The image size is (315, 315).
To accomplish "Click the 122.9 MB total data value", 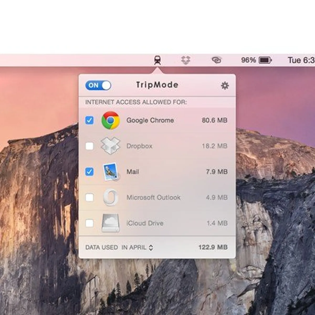I will point(213,247).
